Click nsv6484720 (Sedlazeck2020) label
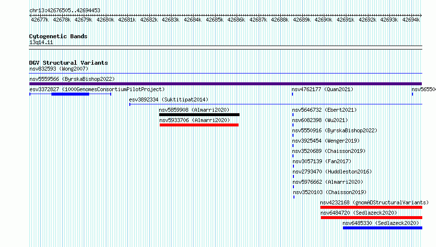Screen dimensions: 436x247 click(359, 213)
